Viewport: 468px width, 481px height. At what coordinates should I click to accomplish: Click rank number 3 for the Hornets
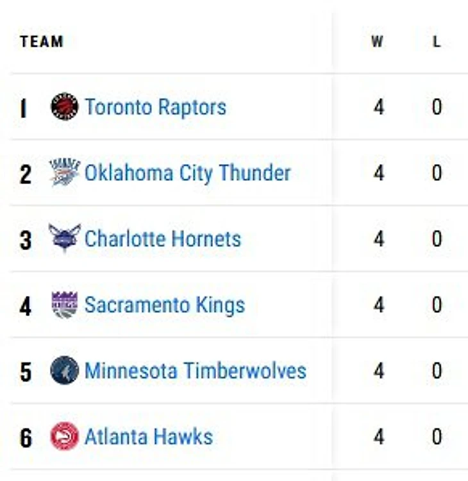point(26,240)
